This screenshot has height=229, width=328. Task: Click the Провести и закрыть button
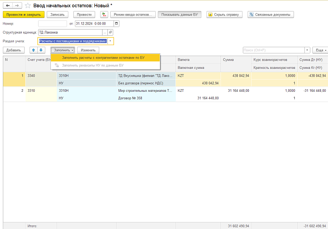[23, 14]
